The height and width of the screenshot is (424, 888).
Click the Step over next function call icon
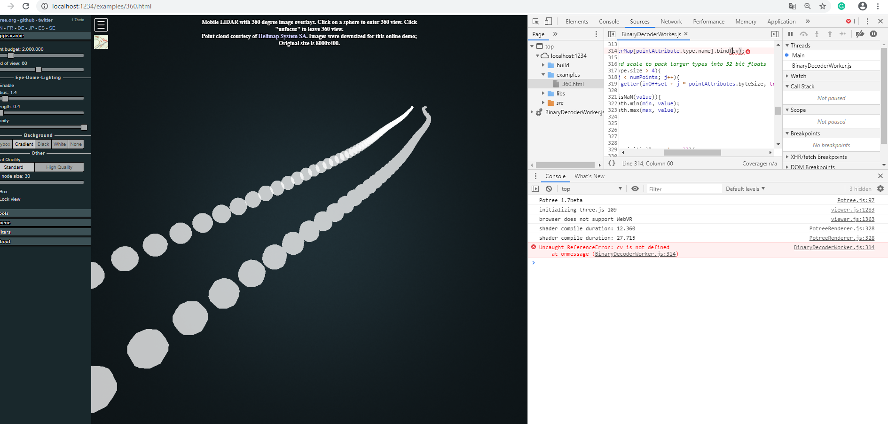[x=804, y=34]
